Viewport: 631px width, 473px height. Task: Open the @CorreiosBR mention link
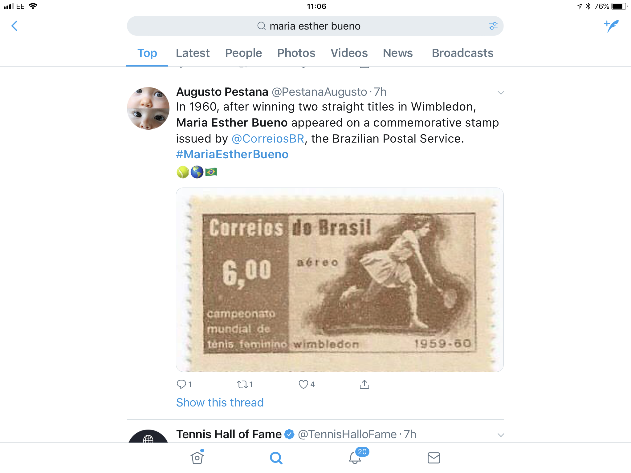pyautogui.click(x=268, y=139)
